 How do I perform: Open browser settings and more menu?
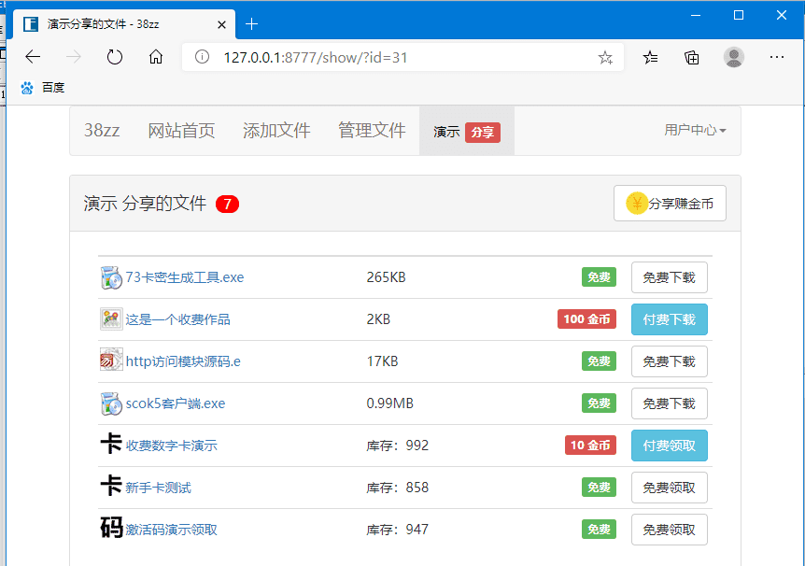pos(776,57)
